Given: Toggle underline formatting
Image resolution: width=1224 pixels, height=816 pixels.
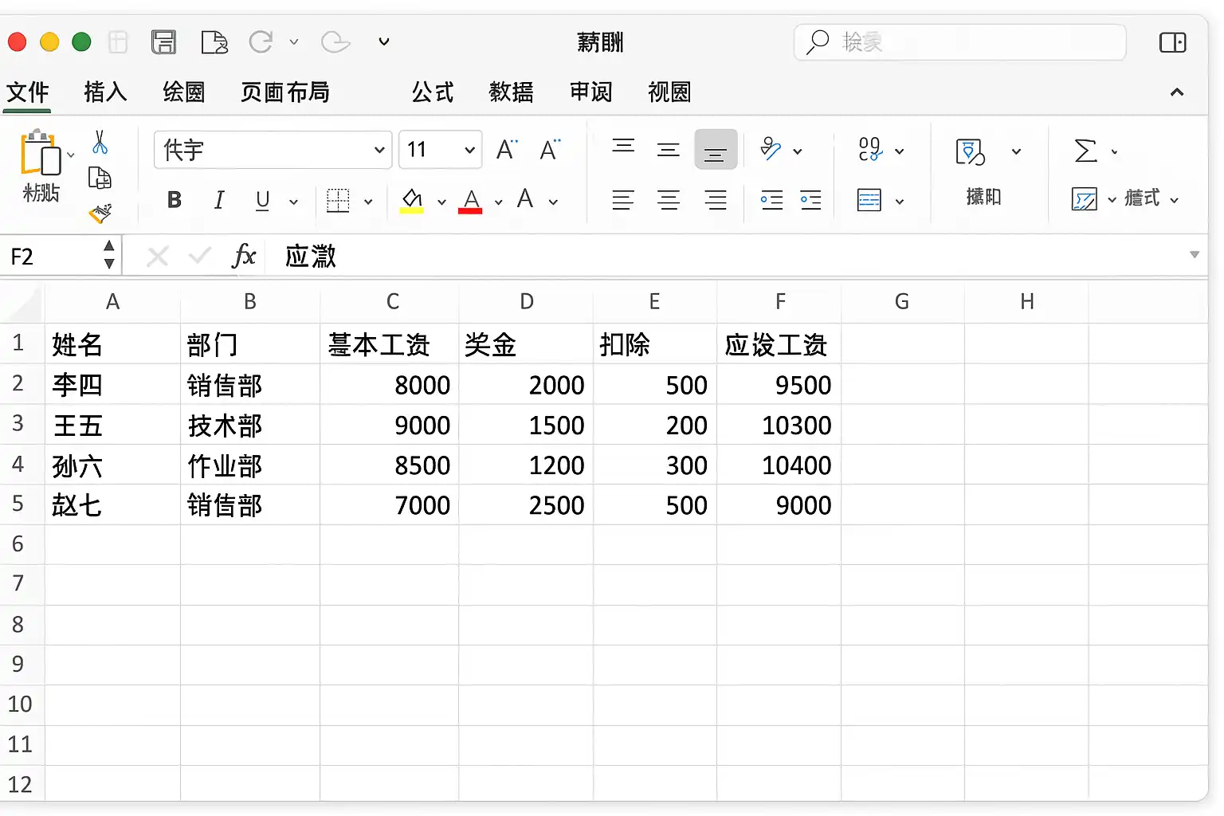Looking at the screenshot, I should coord(262,200).
